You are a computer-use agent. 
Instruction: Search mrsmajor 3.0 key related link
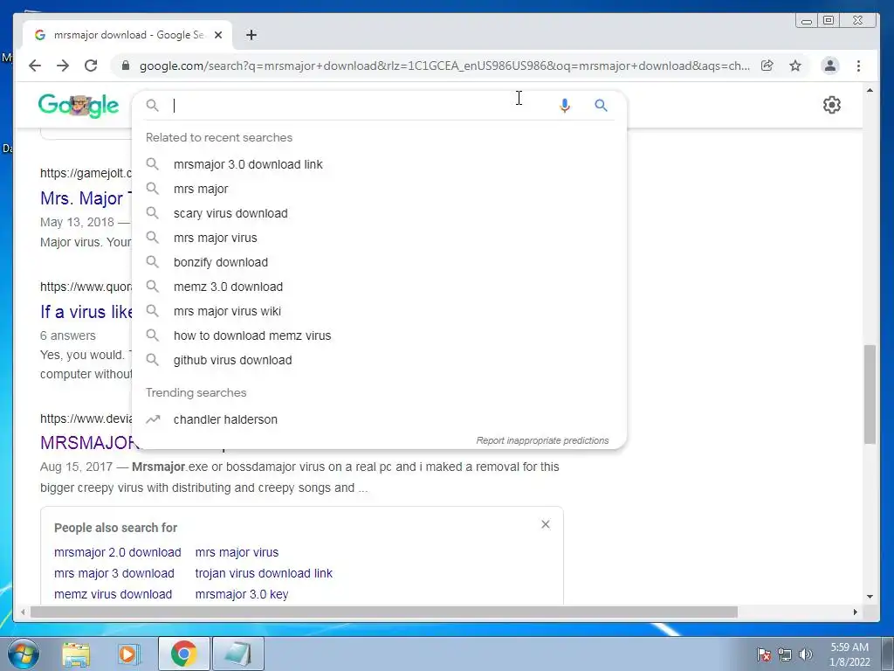click(242, 594)
